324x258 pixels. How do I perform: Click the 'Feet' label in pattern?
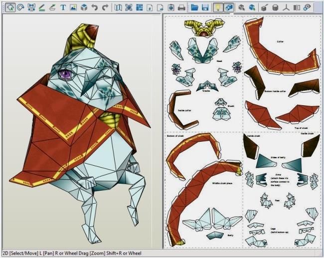coord(277,200)
